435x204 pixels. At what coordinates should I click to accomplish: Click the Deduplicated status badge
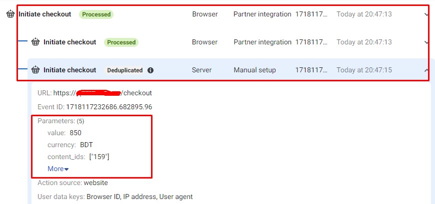pos(124,70)
